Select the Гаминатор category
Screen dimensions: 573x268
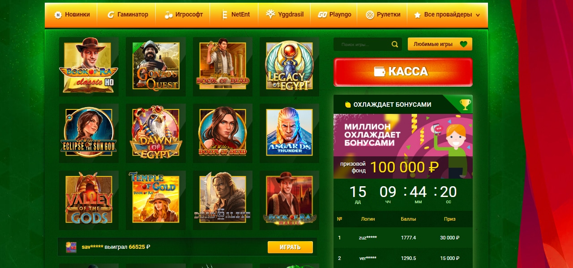click(x=127, y=15)
